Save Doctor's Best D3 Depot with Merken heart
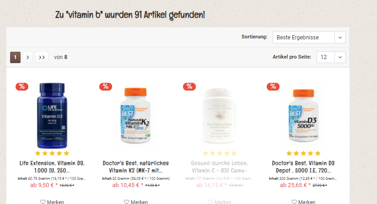 point(303,202)
